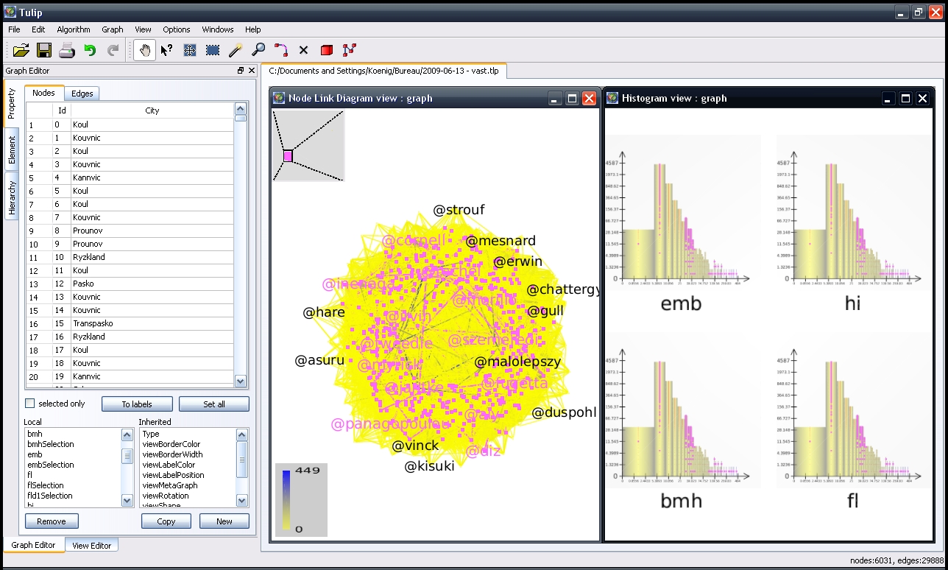Open the Help menu

point(253,29)
